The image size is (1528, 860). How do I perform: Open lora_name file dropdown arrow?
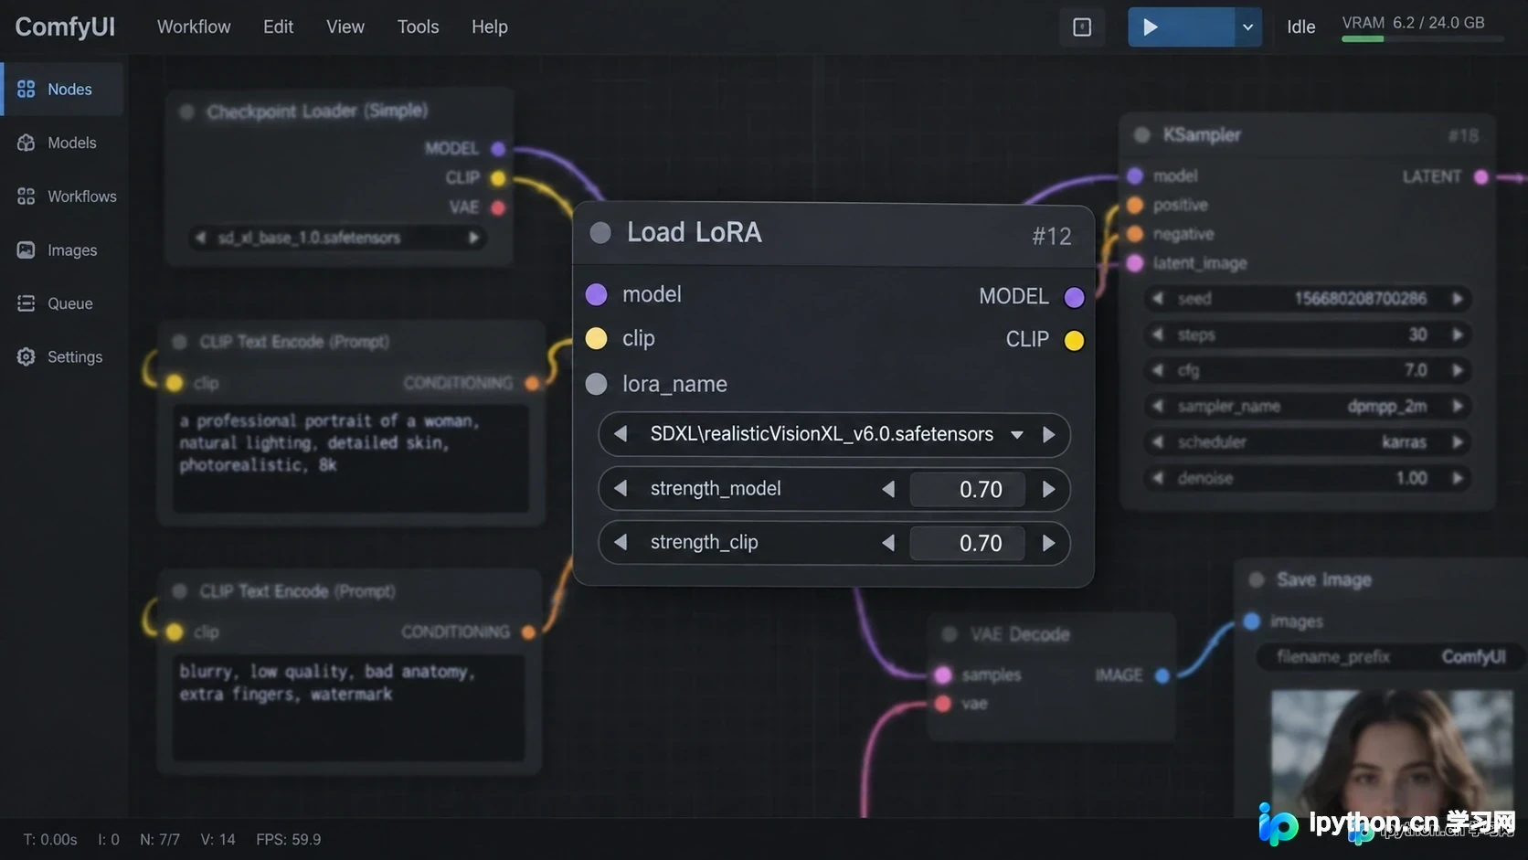(1017, 435)
